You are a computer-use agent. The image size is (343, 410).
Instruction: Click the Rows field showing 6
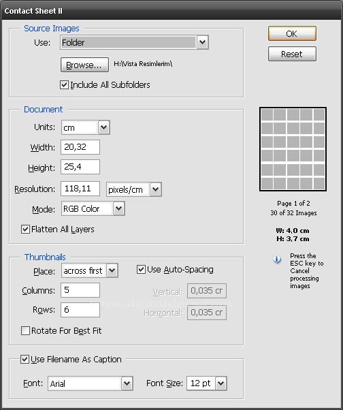coord(80,310)
